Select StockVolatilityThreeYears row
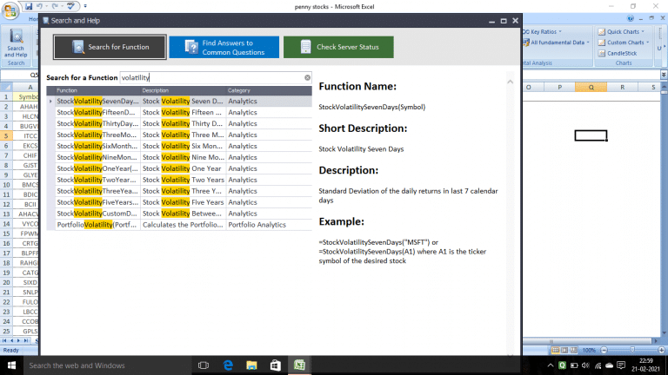668x375 pixels. [179, 191]
